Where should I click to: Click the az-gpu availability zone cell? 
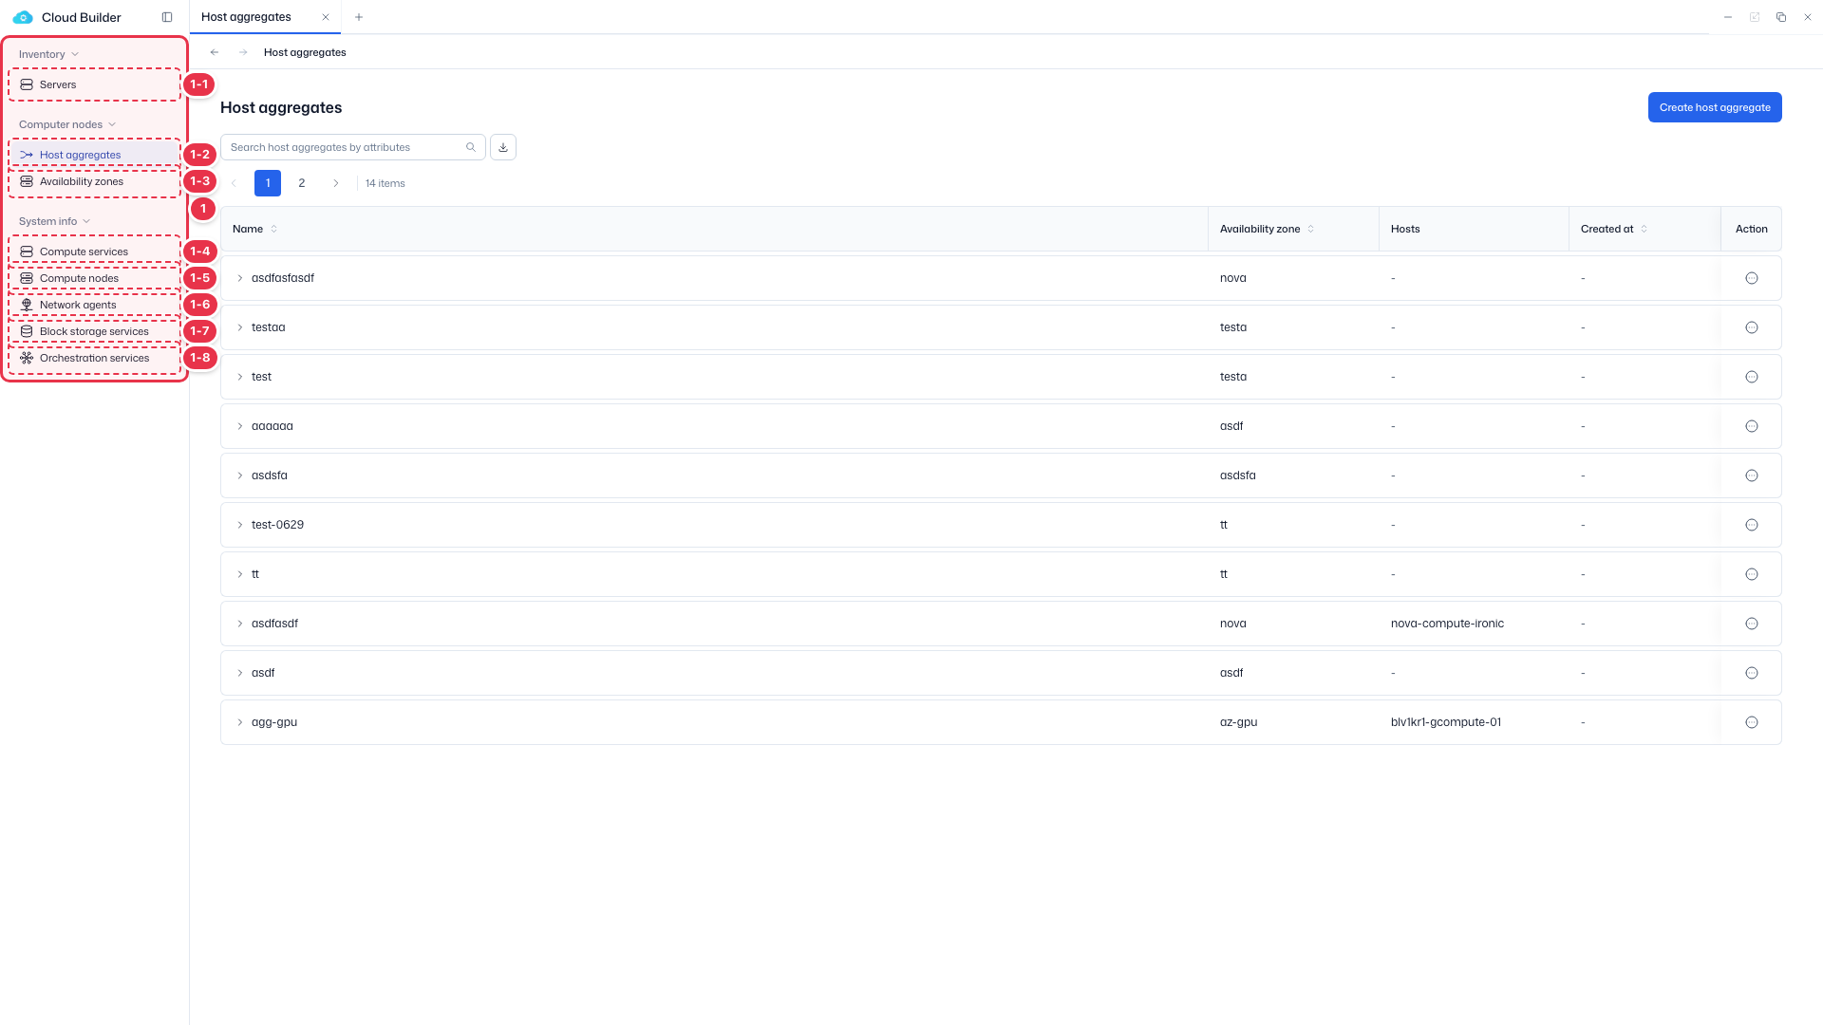pyautogui.click(x=1238, y=722)
